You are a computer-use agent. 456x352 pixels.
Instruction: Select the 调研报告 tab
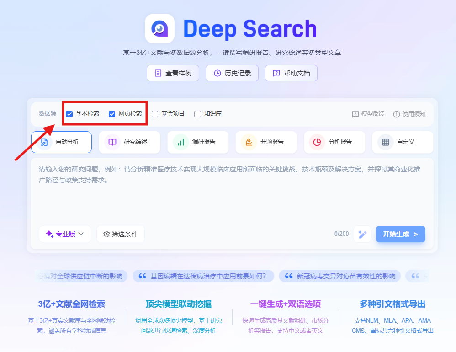[x=198, y=142]
